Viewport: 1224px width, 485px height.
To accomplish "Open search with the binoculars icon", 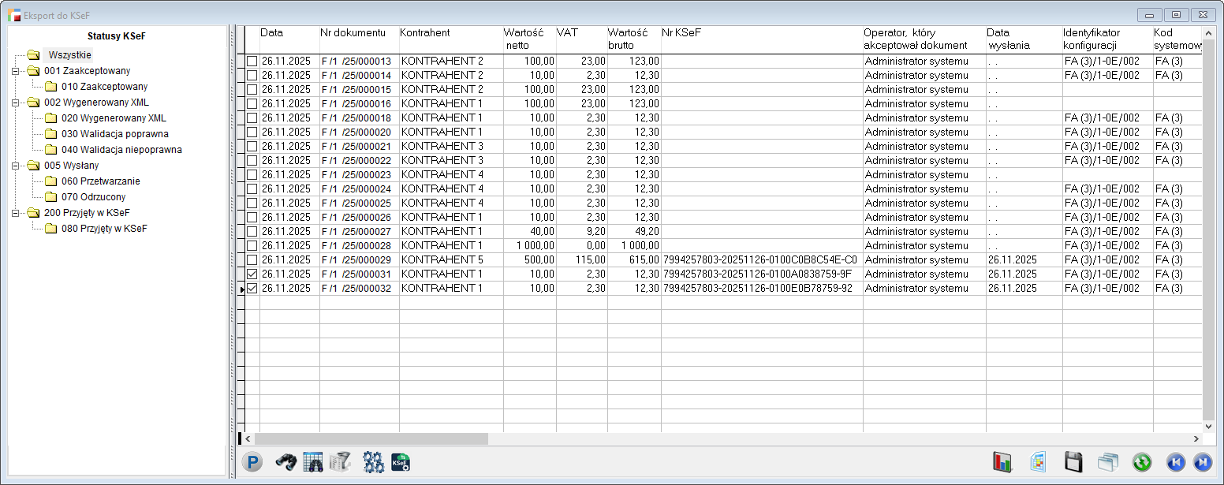I will click(285, 463).
